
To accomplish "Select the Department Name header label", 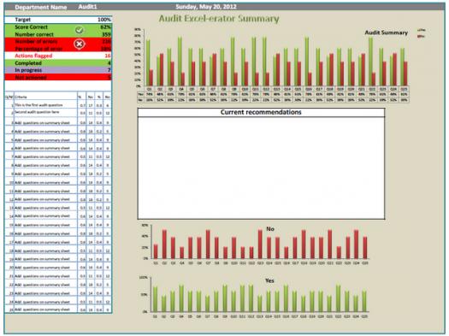I will 41,7.
